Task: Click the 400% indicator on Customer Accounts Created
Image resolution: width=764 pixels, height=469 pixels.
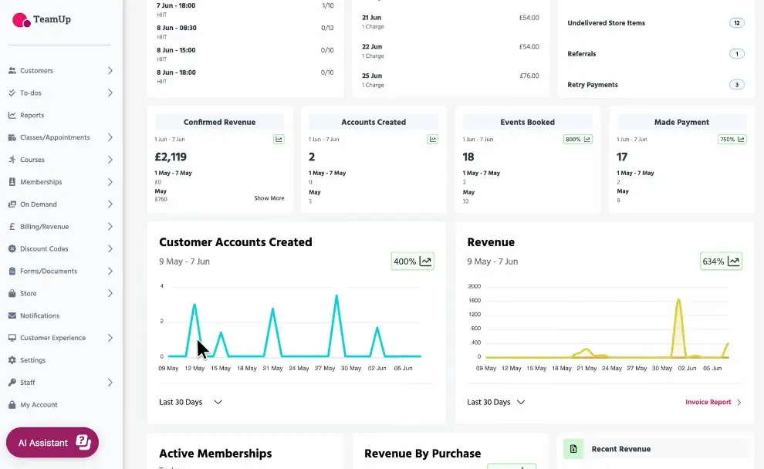Action: pos(412,261)
